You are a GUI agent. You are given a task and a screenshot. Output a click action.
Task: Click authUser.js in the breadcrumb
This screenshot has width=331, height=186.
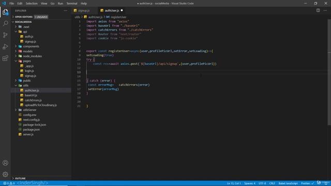tap(95, 17)
